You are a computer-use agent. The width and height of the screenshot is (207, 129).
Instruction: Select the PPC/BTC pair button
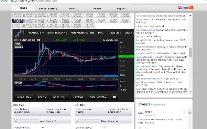click(66, 21)
